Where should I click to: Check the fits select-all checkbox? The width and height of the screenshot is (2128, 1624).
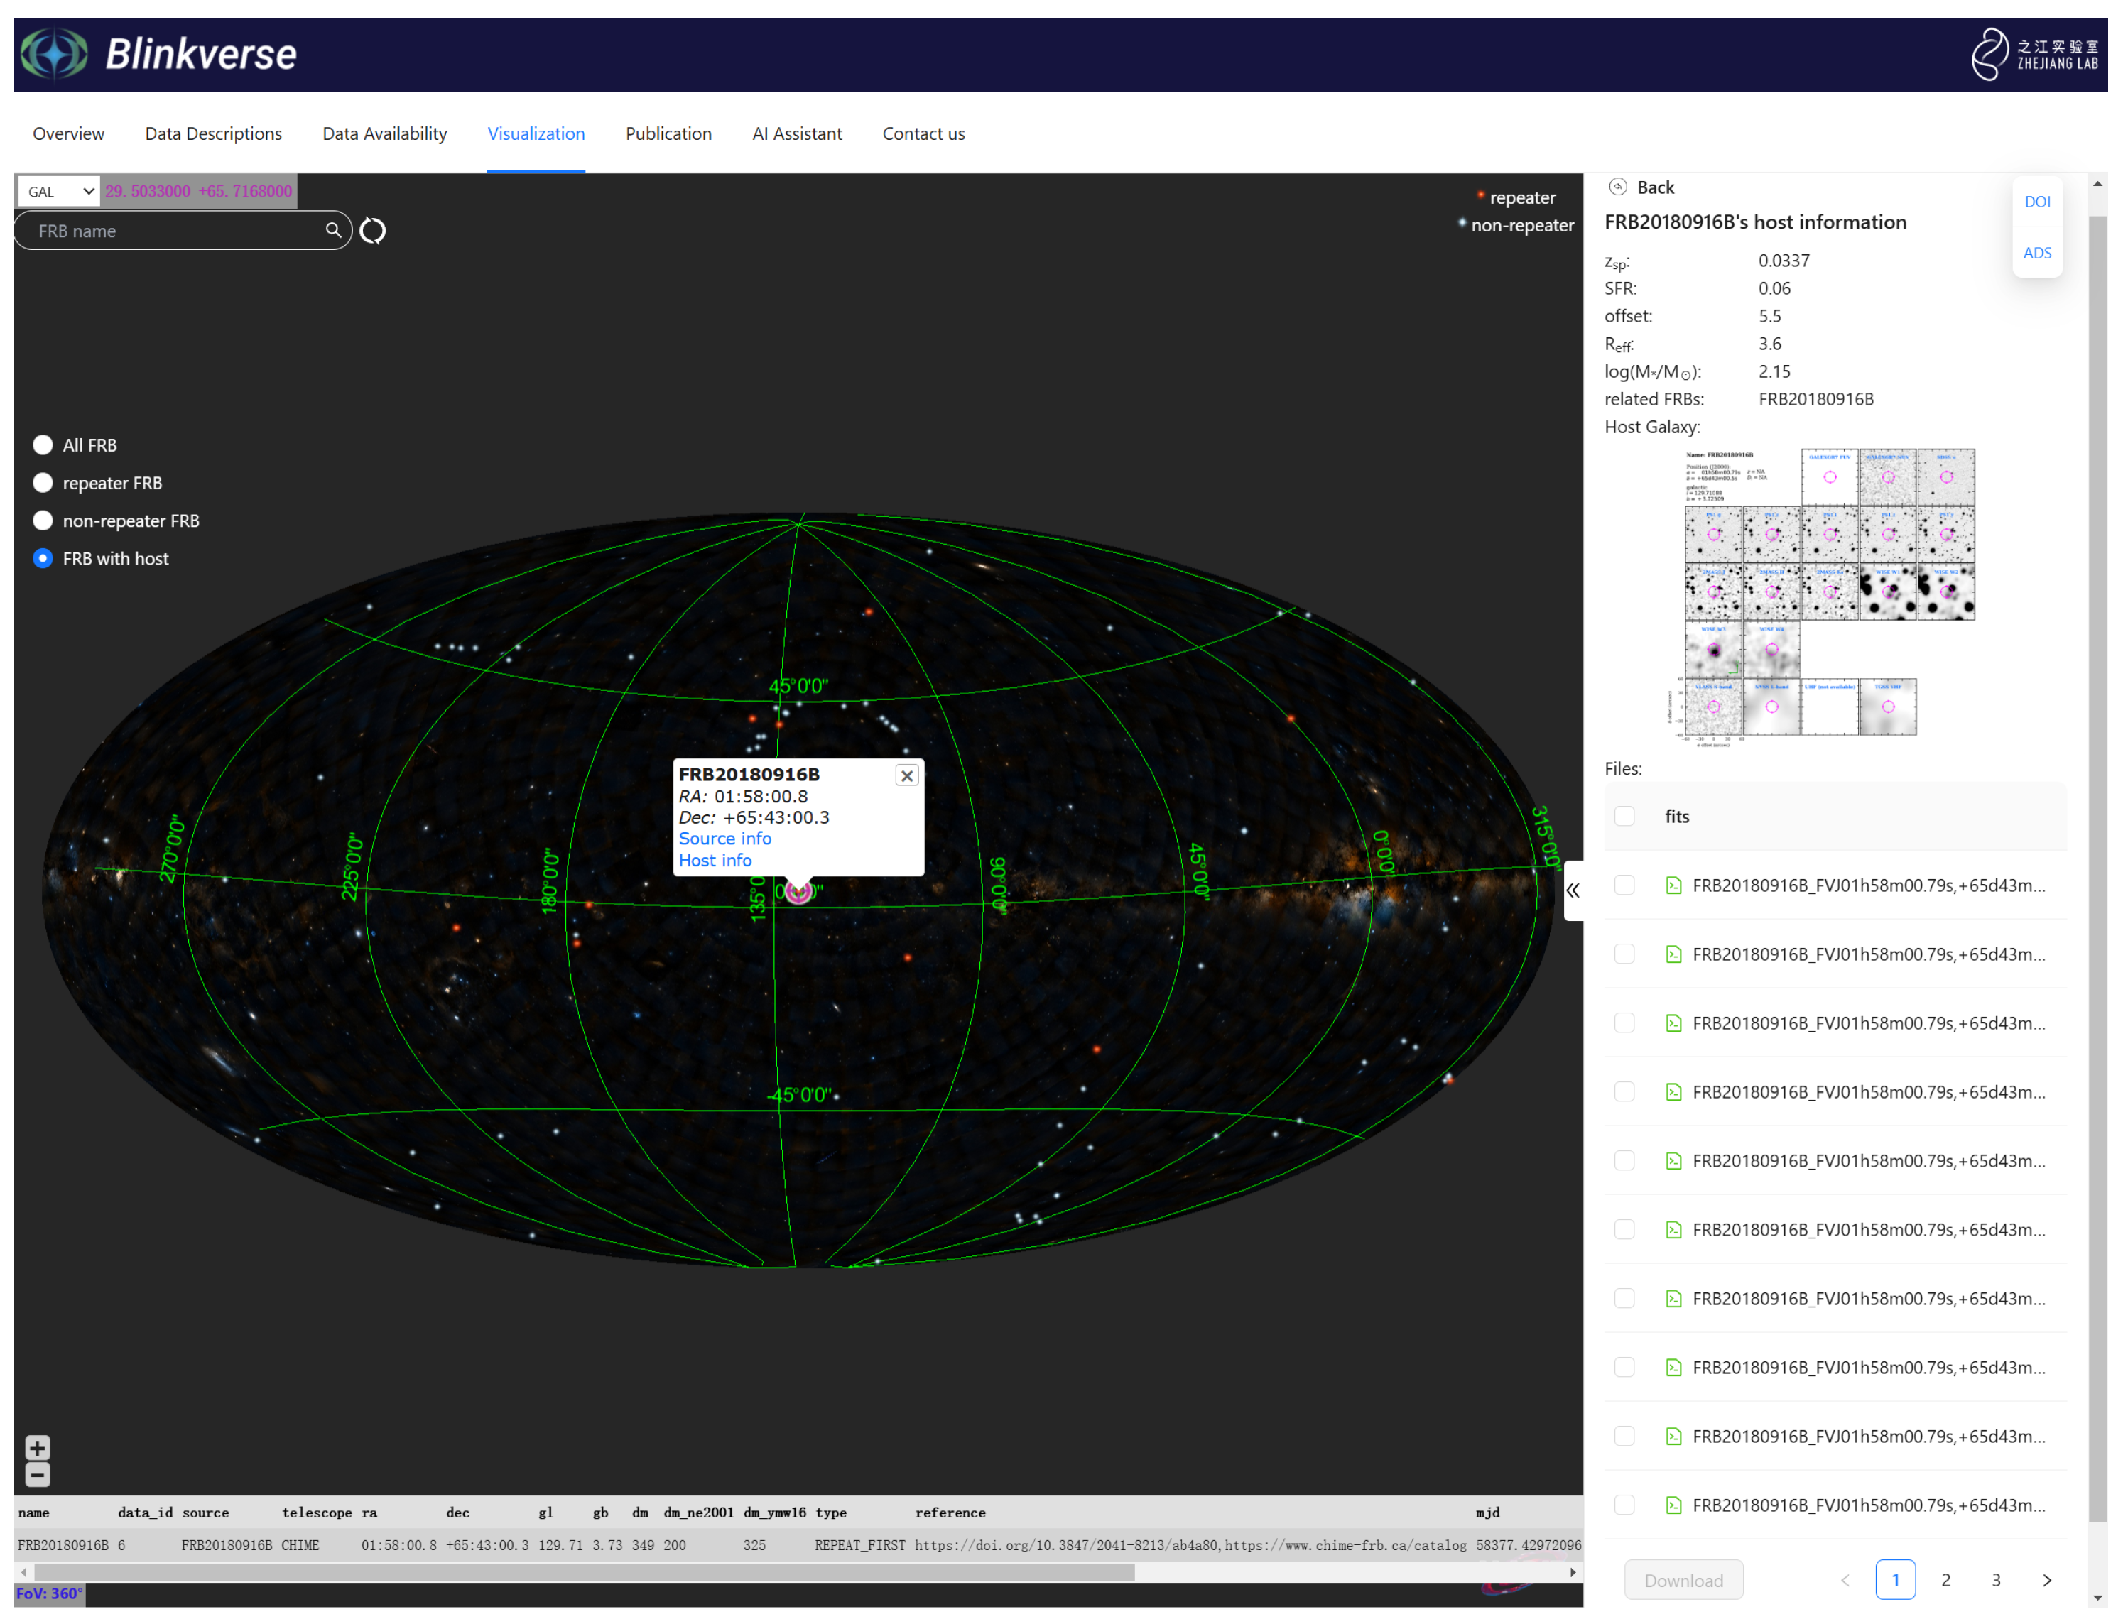tap(1624, 816)
